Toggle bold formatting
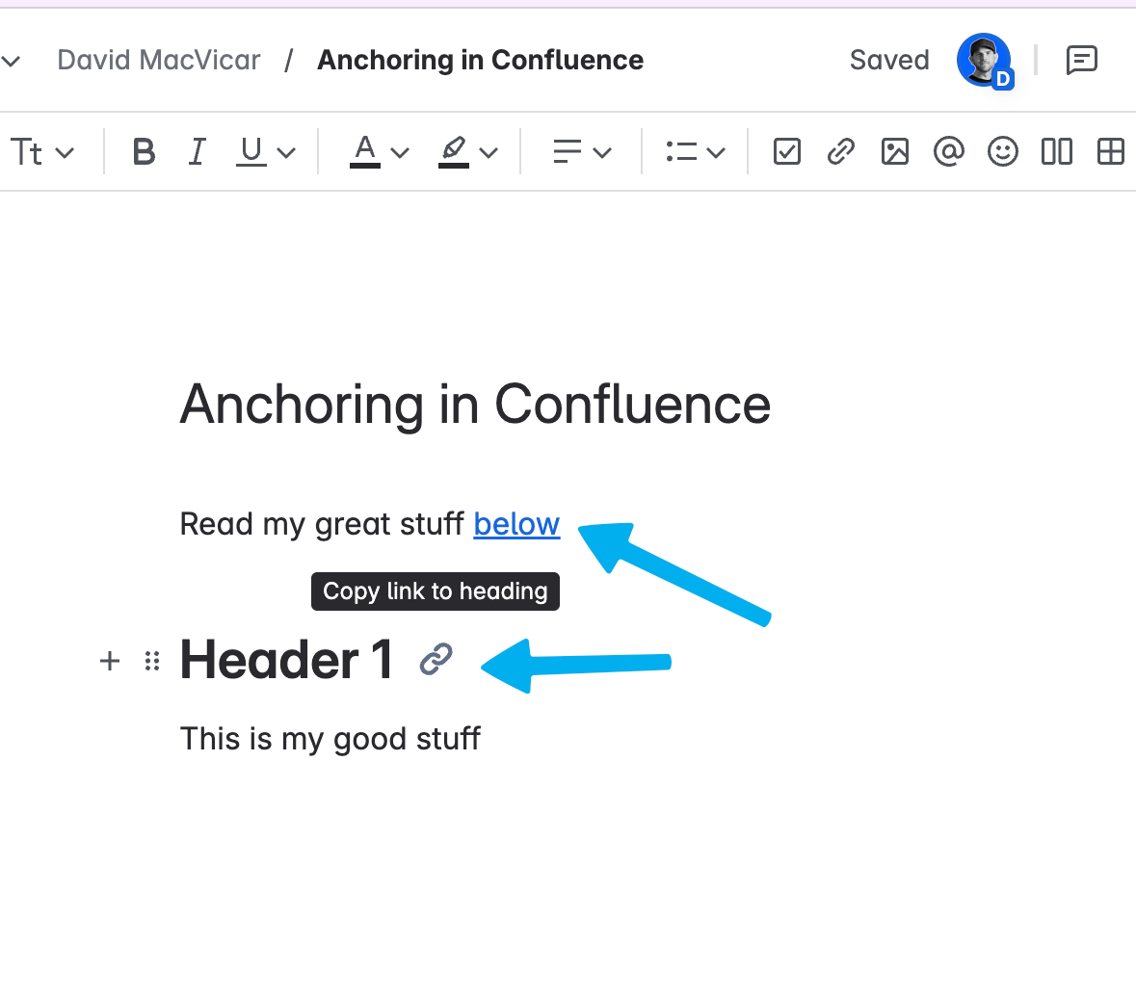 [144, 152]
